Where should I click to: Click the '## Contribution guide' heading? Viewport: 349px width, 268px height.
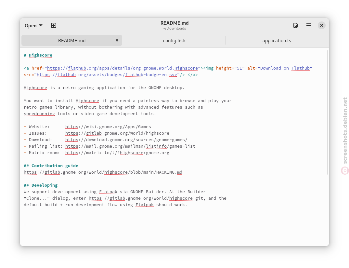point(51,166)
